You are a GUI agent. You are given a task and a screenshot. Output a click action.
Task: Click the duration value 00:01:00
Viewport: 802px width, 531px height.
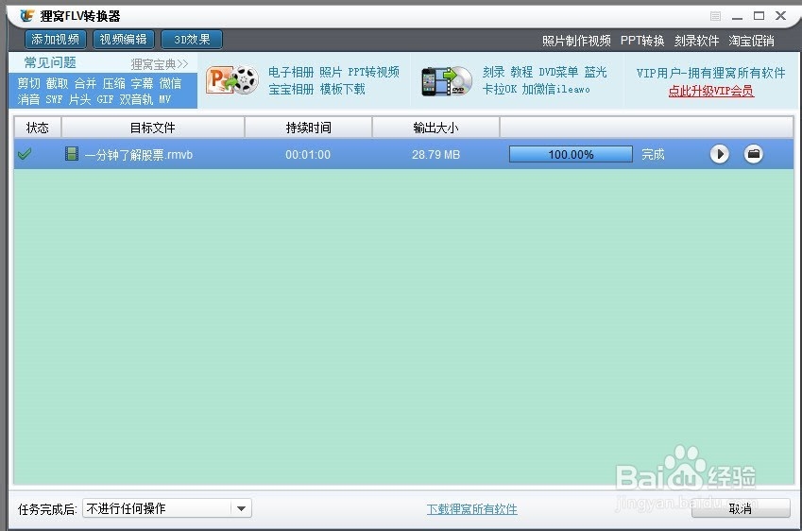coord(308,155)
